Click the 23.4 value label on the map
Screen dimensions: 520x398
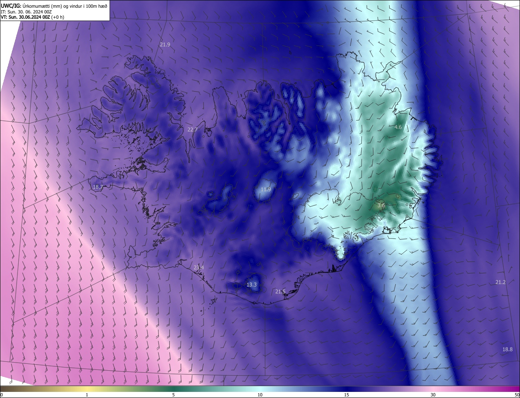(x=199, y=267)
